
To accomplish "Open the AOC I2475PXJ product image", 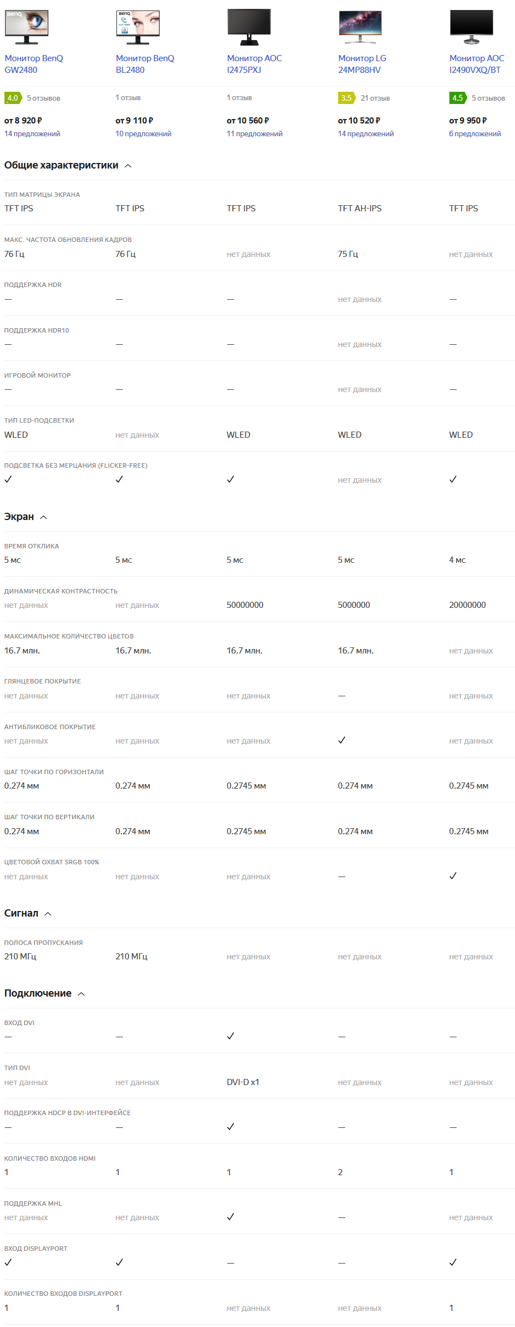I will click(x=249, y=26).
